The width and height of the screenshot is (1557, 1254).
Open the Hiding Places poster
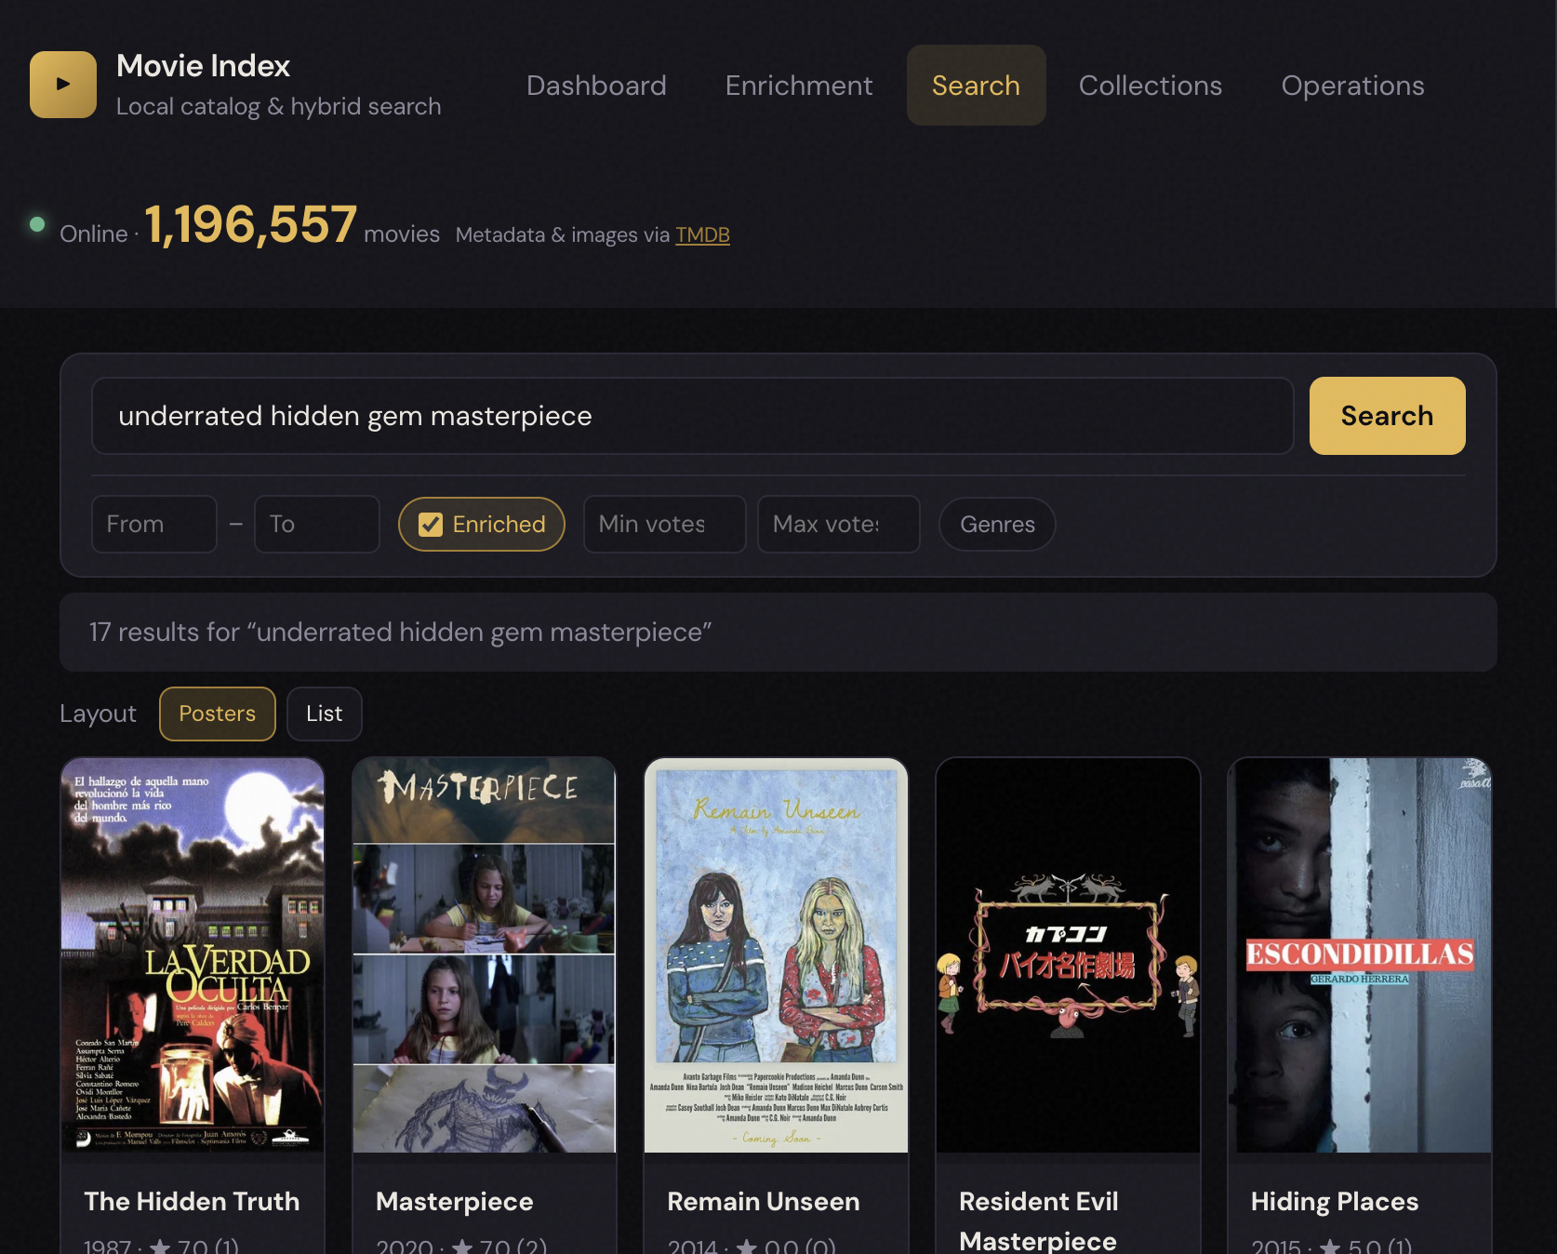click(x=1360, y=955)
